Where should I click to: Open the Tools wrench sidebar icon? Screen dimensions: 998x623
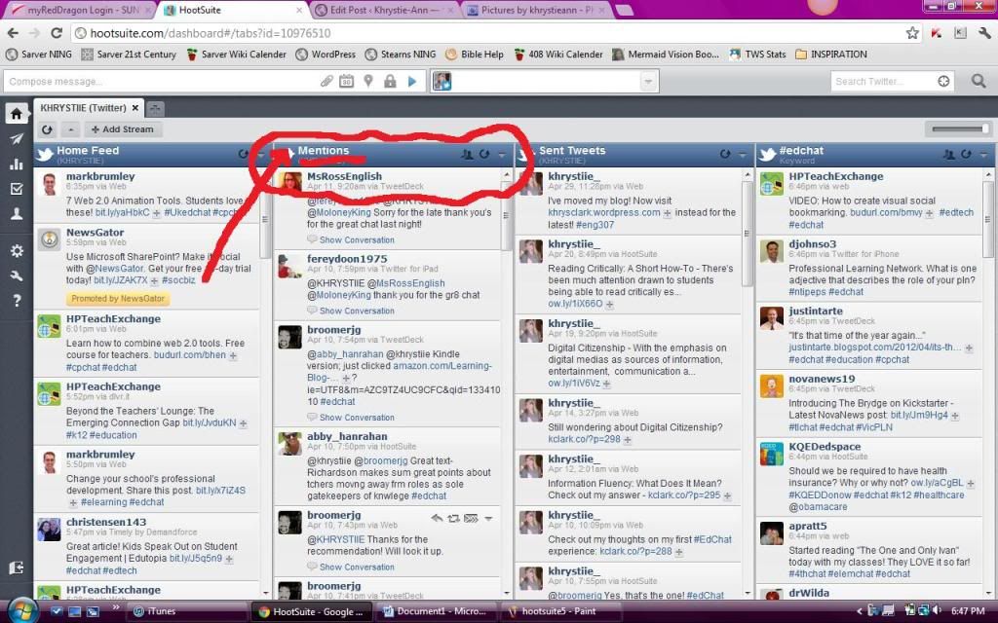point(17,275)
